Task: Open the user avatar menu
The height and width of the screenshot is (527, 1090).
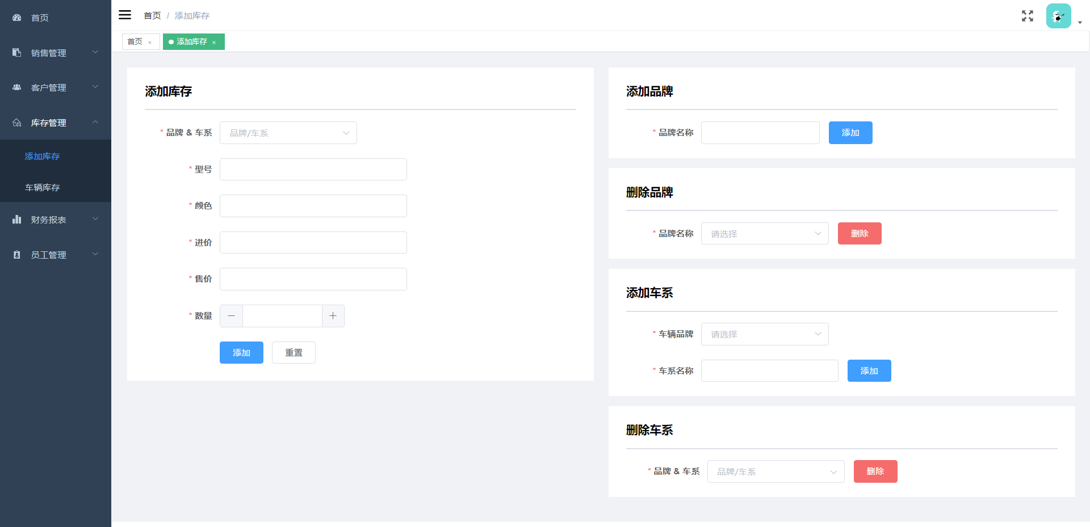Action: pos(1059,16)
